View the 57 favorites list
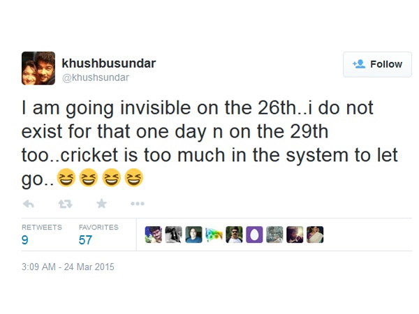 coord(85,241)
